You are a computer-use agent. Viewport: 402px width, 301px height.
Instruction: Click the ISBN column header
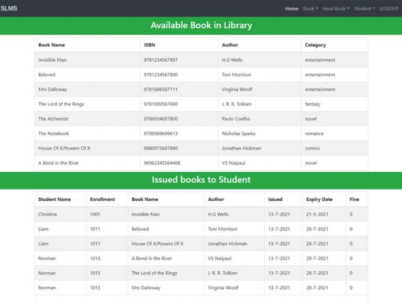click(x=149, y=45)
